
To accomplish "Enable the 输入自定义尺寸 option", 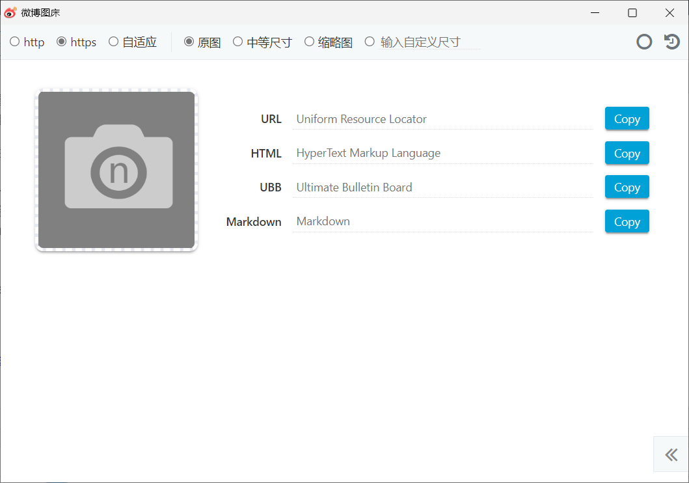I will (x=370, y=42).
